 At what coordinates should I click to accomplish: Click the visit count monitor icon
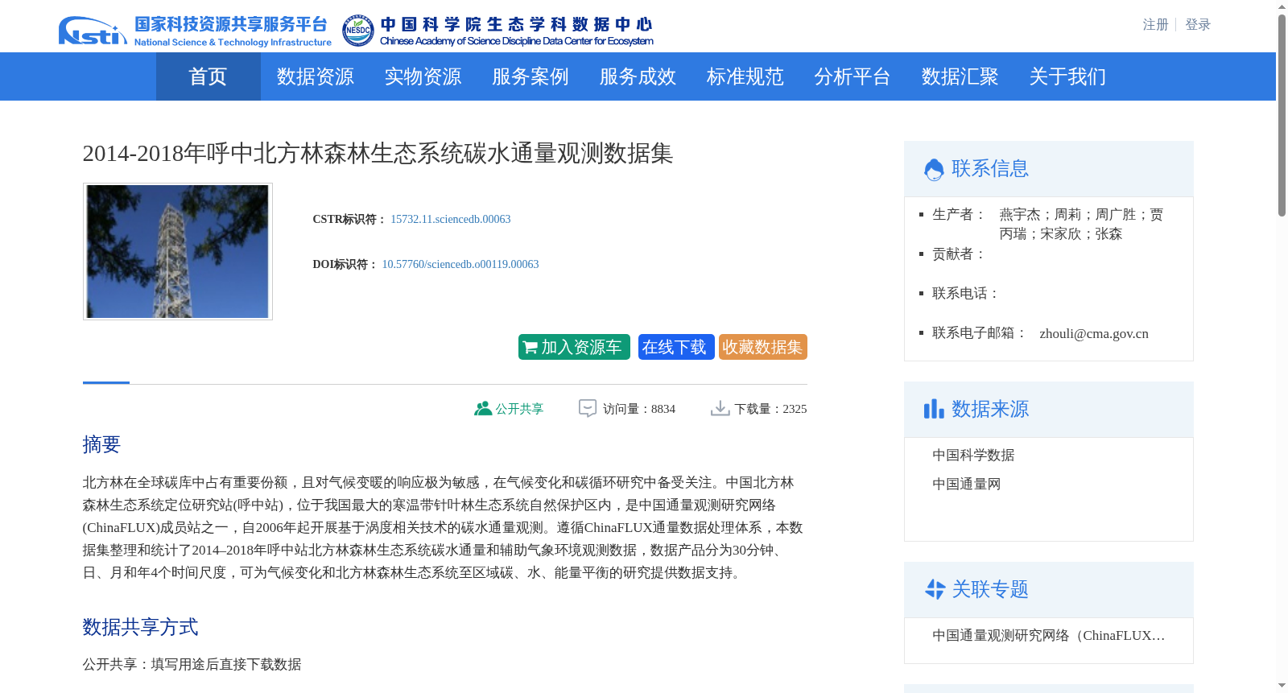(x=588, y=408)
